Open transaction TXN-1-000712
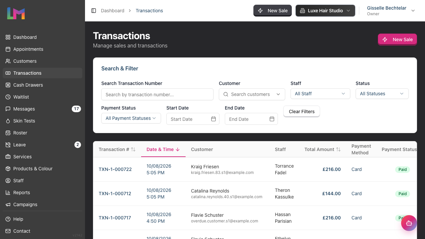This screenshot has height=239, width=425. pos(115,194)
